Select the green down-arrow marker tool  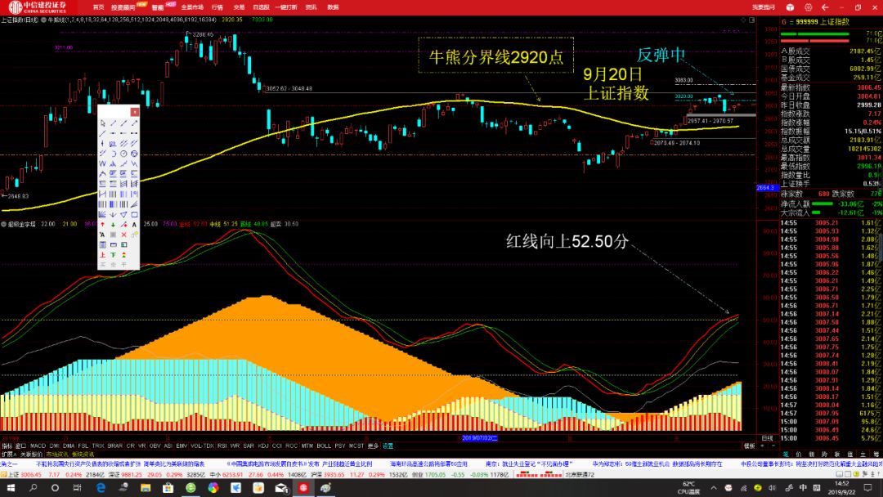(x=113, y=225)
